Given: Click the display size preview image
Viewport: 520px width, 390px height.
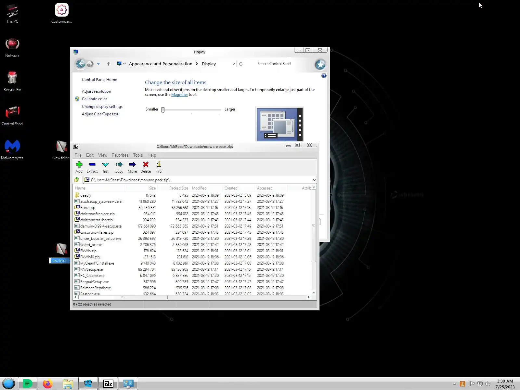Looking at the screenshot, I should point(280,124).
